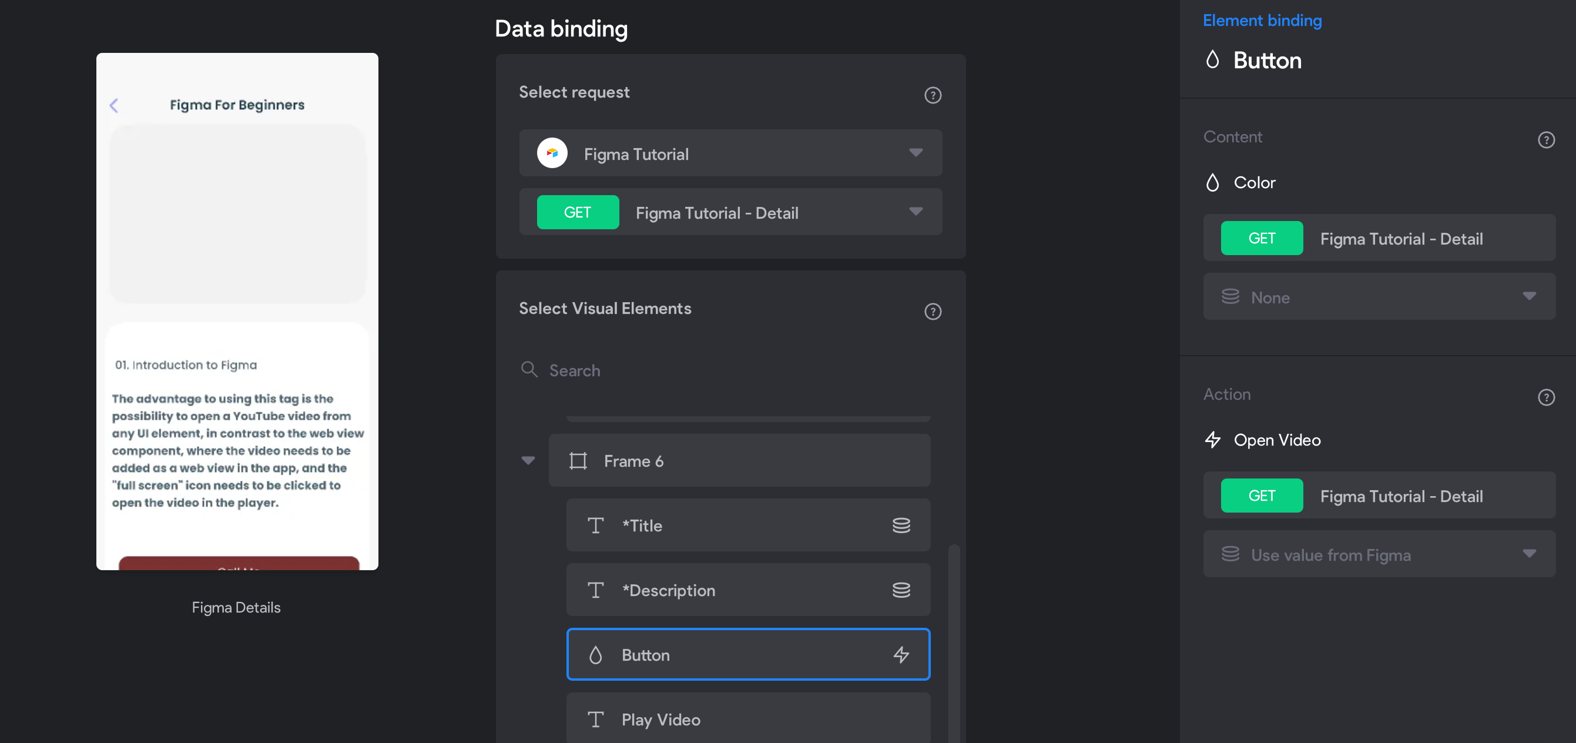
Task: Click the back arrow in phone preview
Action: pos(114,105)
